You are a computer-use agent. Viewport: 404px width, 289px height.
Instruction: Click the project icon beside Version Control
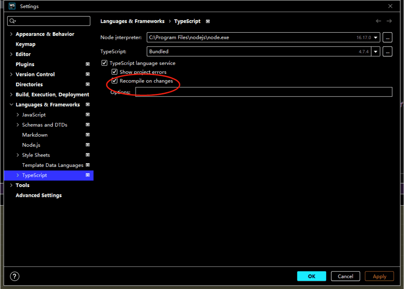tap(88, 74)
